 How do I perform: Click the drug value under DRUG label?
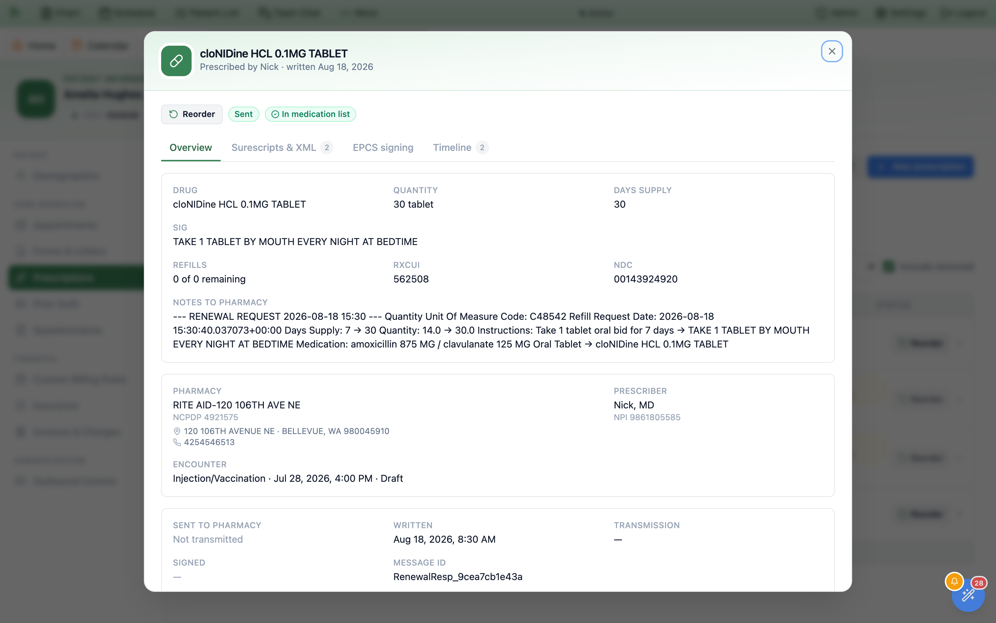tap(239, 204)
